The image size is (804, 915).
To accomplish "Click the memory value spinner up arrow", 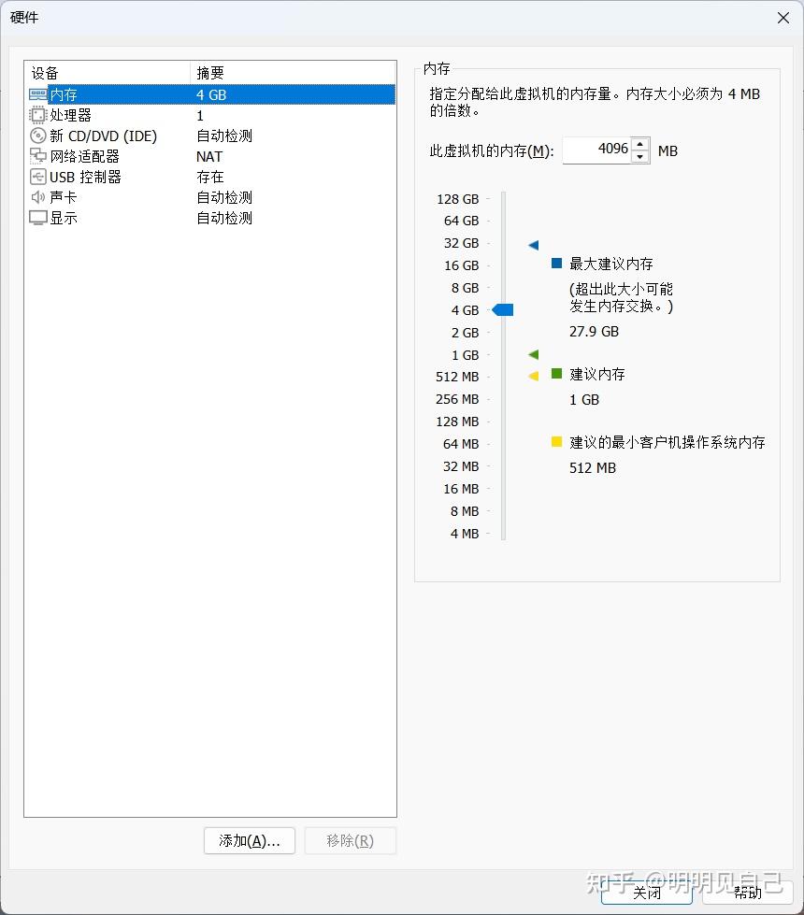I will (640, 144).
